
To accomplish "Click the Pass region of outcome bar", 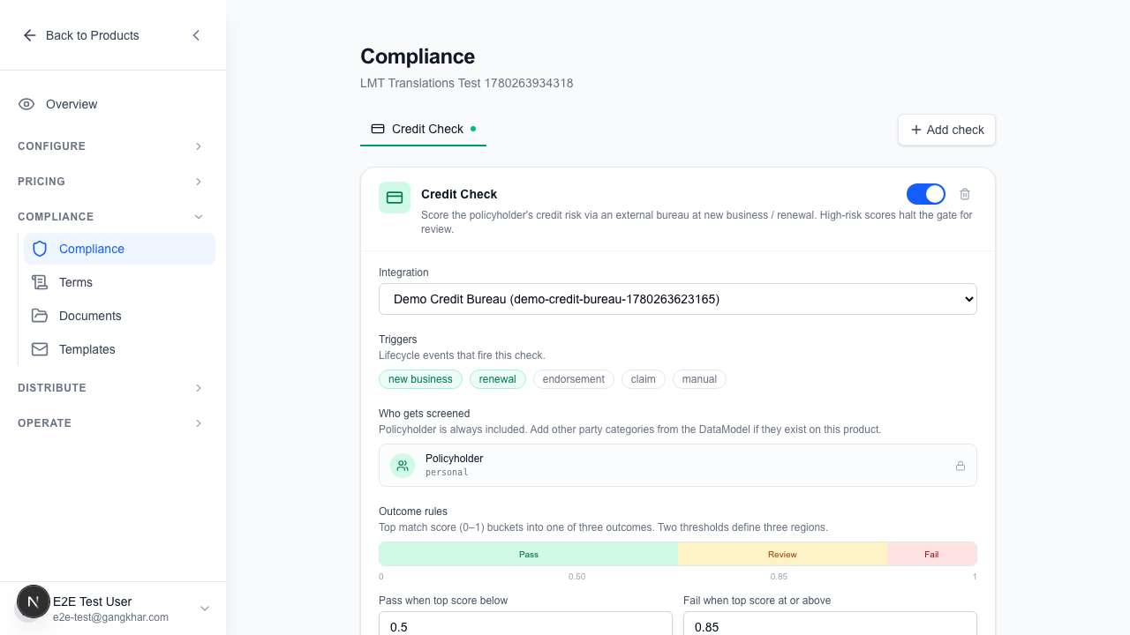I will 528,554.
